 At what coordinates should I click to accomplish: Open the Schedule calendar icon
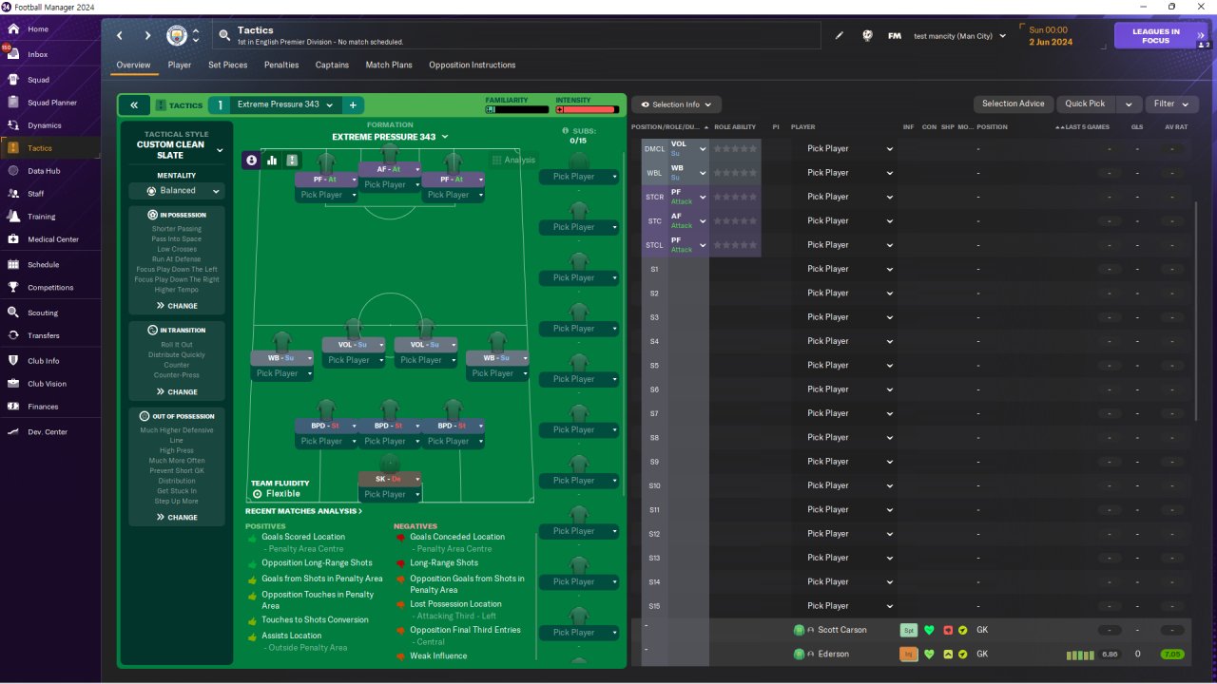(x=13, y=265)
